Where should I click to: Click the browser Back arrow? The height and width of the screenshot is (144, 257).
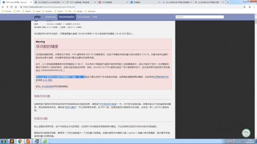point(3,7)
